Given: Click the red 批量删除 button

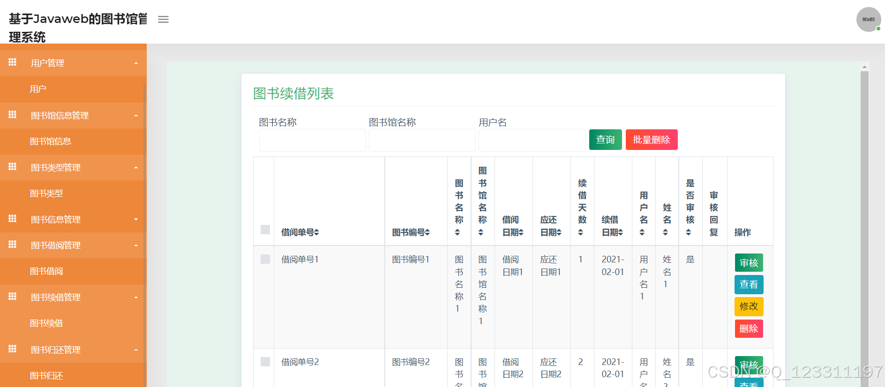Looking at the screenshot, I should point(652,140).
